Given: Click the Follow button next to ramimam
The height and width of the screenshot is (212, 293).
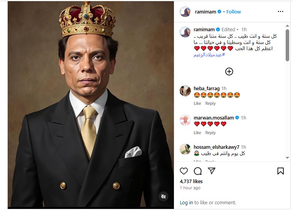Looking at the screenshot, I should coord(234,12).
